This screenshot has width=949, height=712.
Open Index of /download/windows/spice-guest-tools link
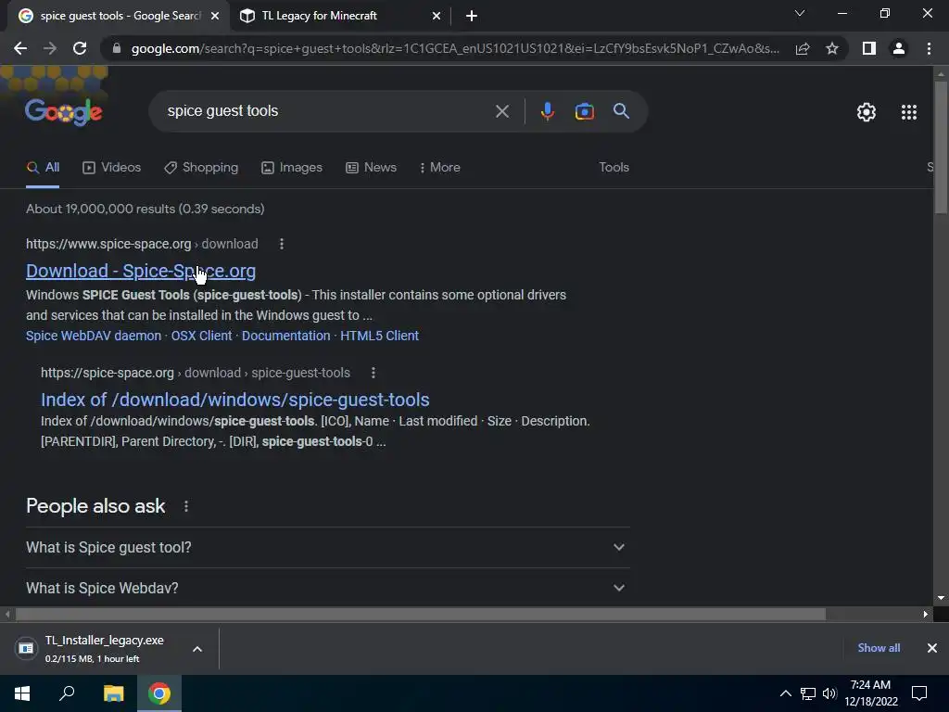point(234,400)
